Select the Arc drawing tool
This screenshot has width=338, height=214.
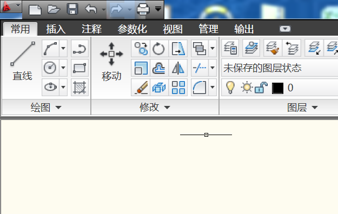[50, 49]
